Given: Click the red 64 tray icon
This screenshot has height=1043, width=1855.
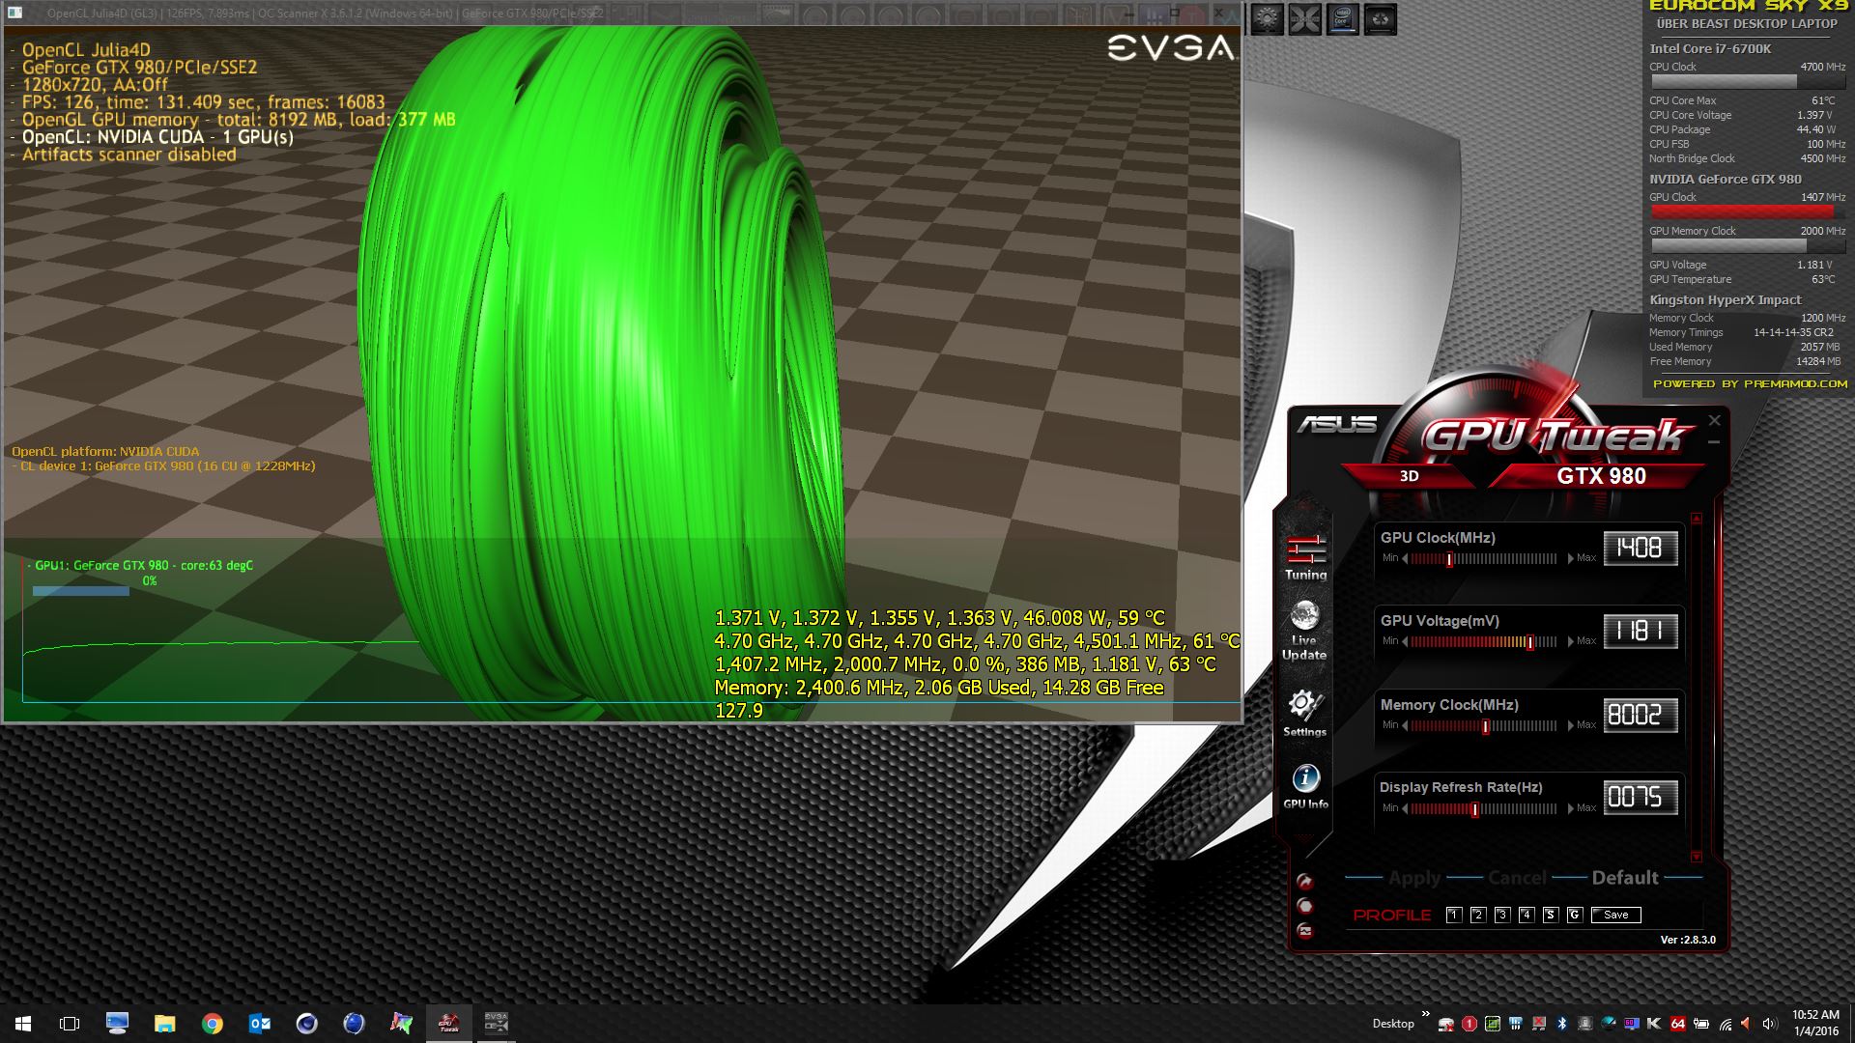Looking at the screenshot, I should pyautogui.click(x=1678, y=1024).
